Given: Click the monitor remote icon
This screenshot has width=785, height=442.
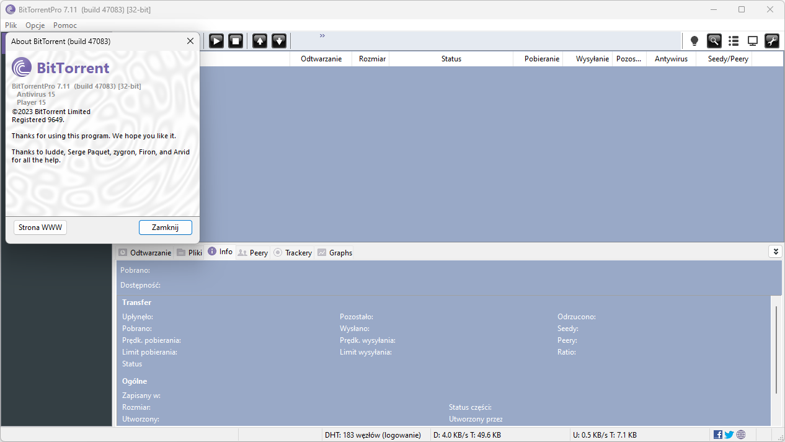Looking at the screenshot, I should (x=753, y=41).
